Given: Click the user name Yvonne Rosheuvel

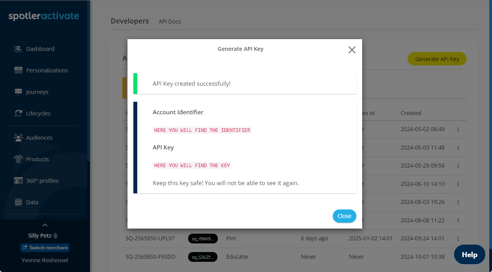Looking at the screenshot, I should pyautogui.click(x=45, y=260).
